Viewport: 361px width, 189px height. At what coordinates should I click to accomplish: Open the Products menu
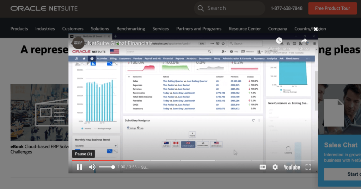(19, 29)
